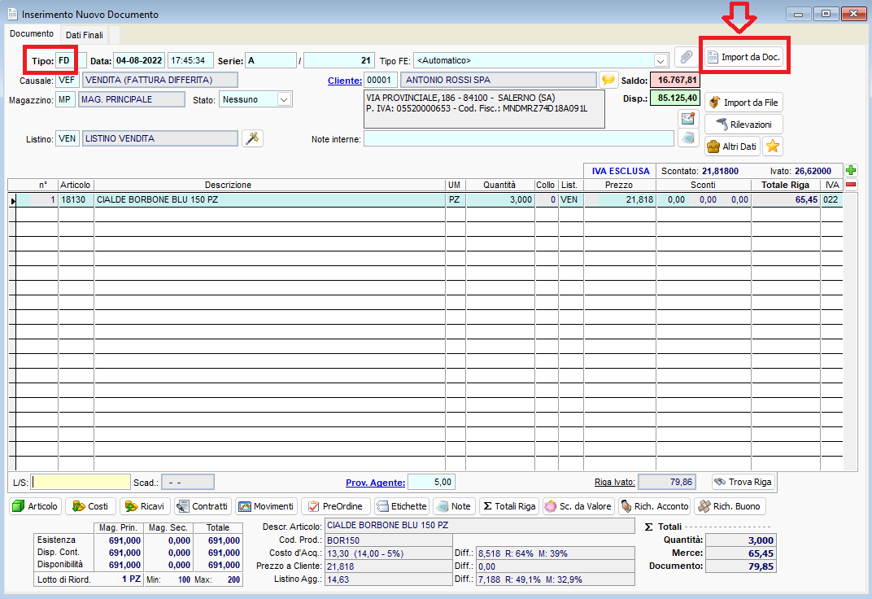This screenshot has width=872, height=599.
Task: Click the yellow speech bubble client note icon
Action: pos(608,80)
